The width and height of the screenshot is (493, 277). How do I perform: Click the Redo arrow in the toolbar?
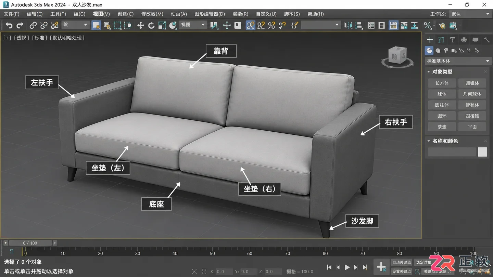(x=20, y=25)
